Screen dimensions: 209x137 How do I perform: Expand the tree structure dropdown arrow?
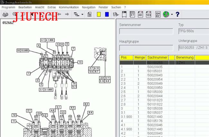pyautogui.click(x=82, y=14)
